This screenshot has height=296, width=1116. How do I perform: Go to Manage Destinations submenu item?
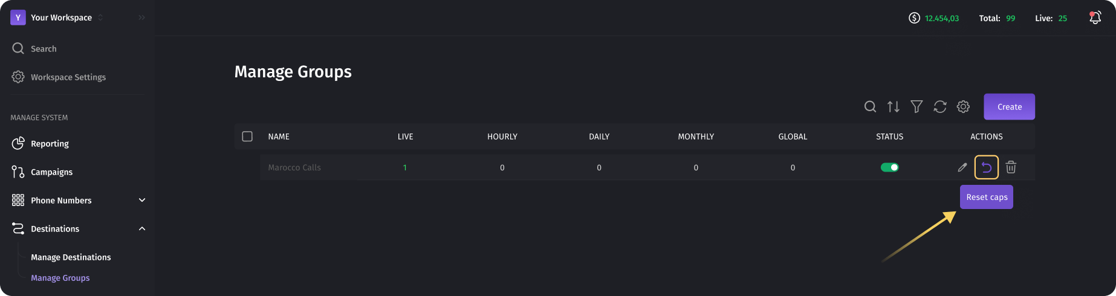[71, 257]
